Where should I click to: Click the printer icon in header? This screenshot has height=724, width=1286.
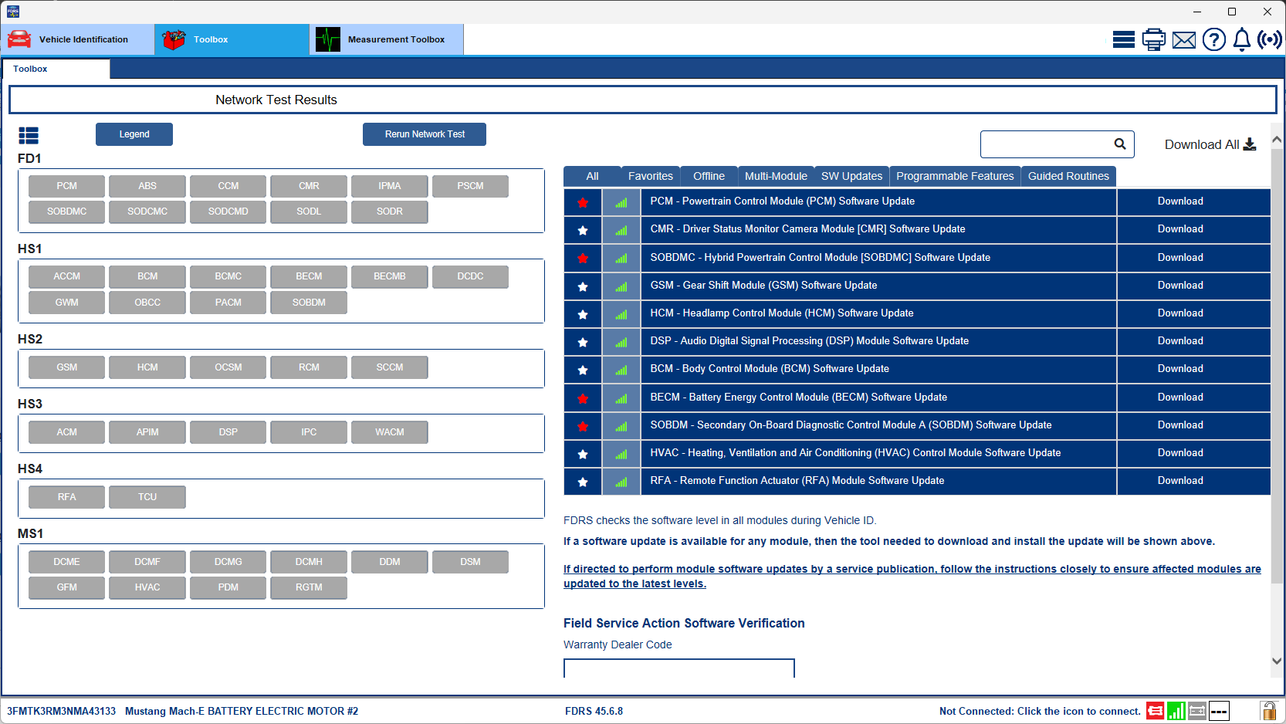tap(1153, 39)
